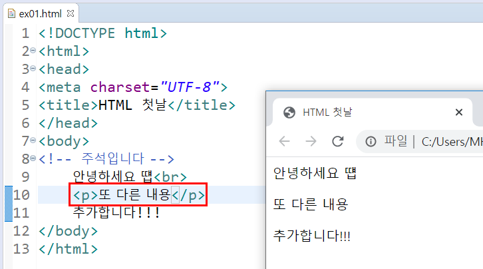Close the ex01.html editor tab
Screen dimensions: 483x269
click(71, 13)
